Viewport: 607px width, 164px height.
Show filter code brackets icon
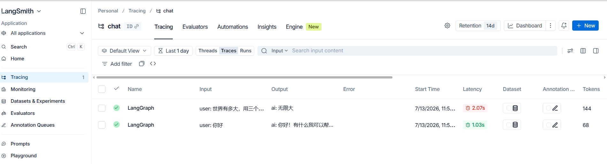click(x=153, y=63)
